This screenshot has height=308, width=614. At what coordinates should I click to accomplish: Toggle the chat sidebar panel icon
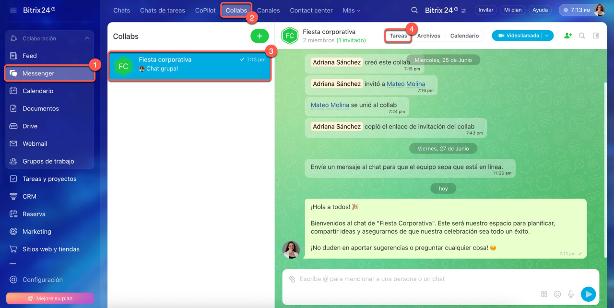[x=596, y=36]
